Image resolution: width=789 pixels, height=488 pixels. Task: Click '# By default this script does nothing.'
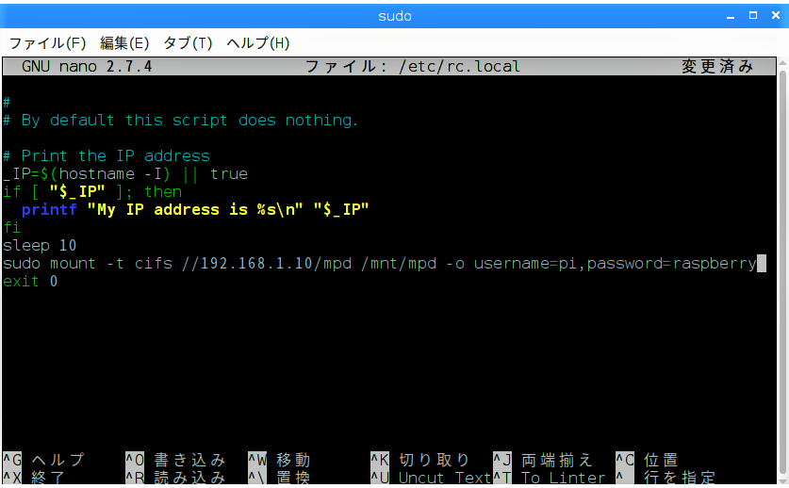click(181, 121)
